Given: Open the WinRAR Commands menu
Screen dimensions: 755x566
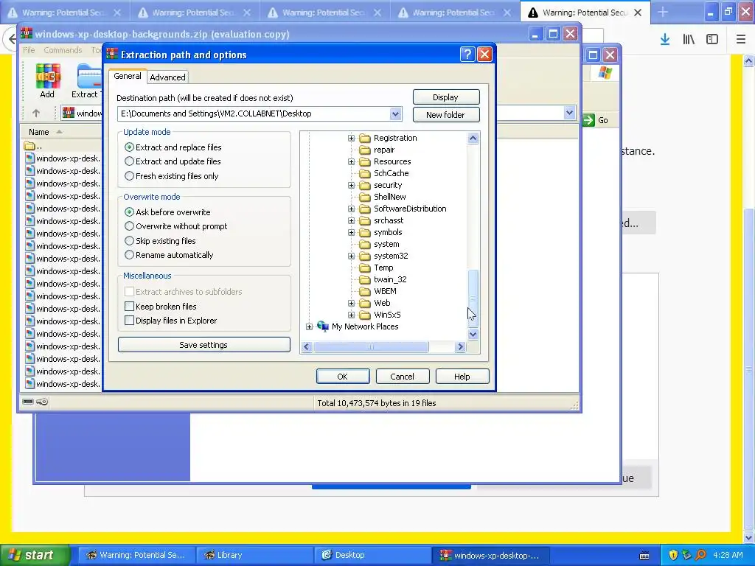Looking at the screenshot, I should [63, 50].
